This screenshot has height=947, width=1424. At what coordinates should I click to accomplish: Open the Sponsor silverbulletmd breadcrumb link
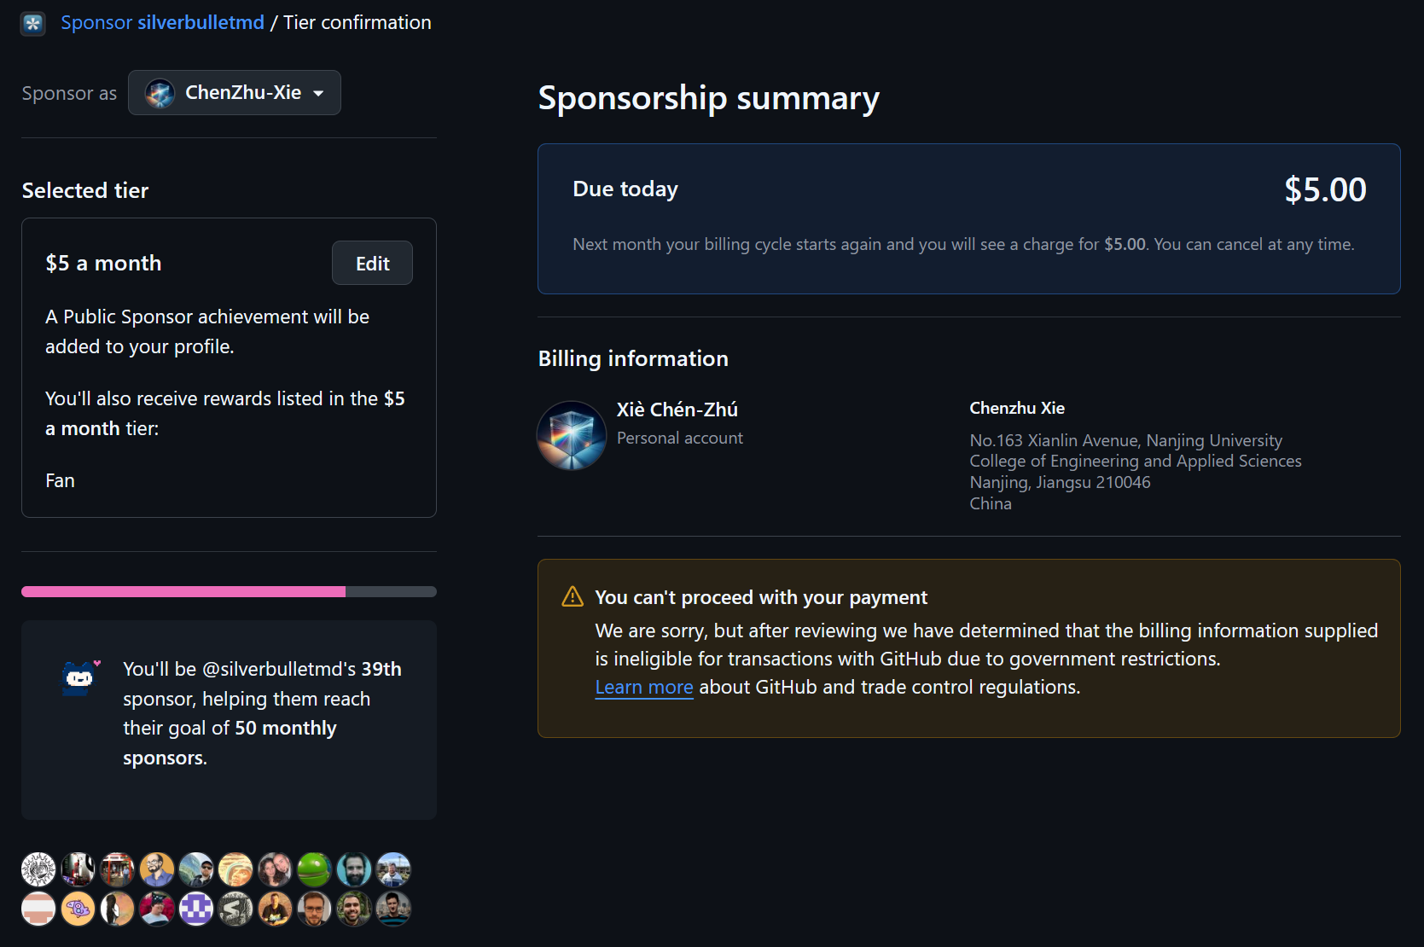162,23
